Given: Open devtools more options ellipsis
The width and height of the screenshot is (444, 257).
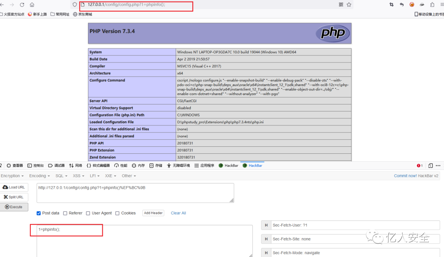Looking at the screenshot, I should [438, 165].
